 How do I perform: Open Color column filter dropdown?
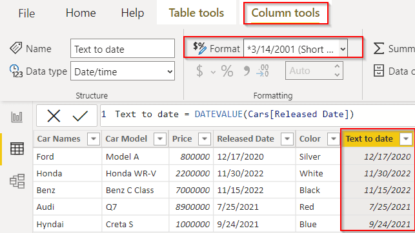coord(334,138)
